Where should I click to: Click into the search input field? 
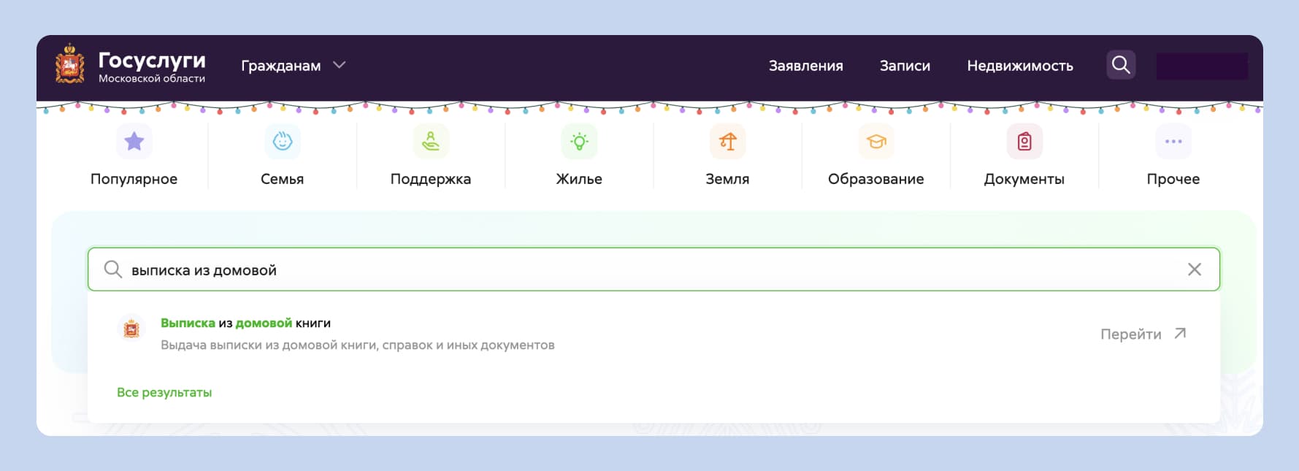(x=643, y=270)
